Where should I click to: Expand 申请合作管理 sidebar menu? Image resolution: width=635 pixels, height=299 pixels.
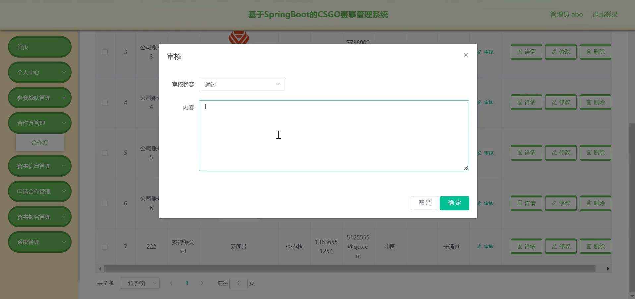pyautogui.click(x=40, y=192)
